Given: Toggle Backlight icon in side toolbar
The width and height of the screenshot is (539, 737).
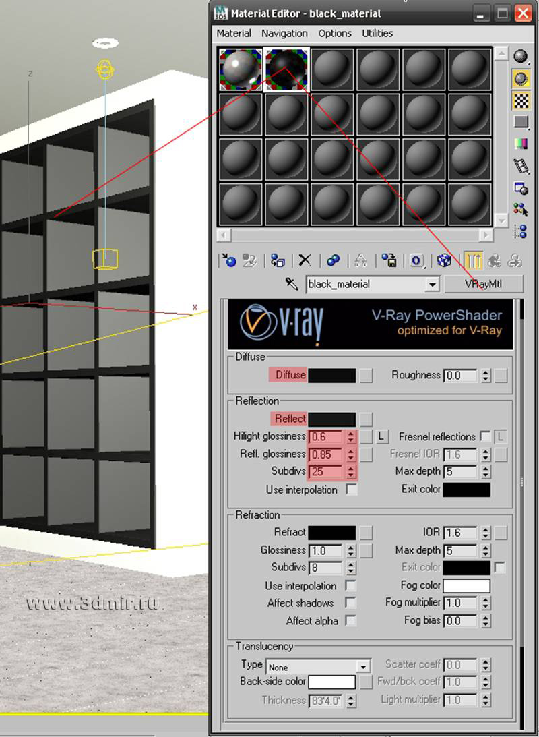Looking at the screenshot, I should 521,78.
